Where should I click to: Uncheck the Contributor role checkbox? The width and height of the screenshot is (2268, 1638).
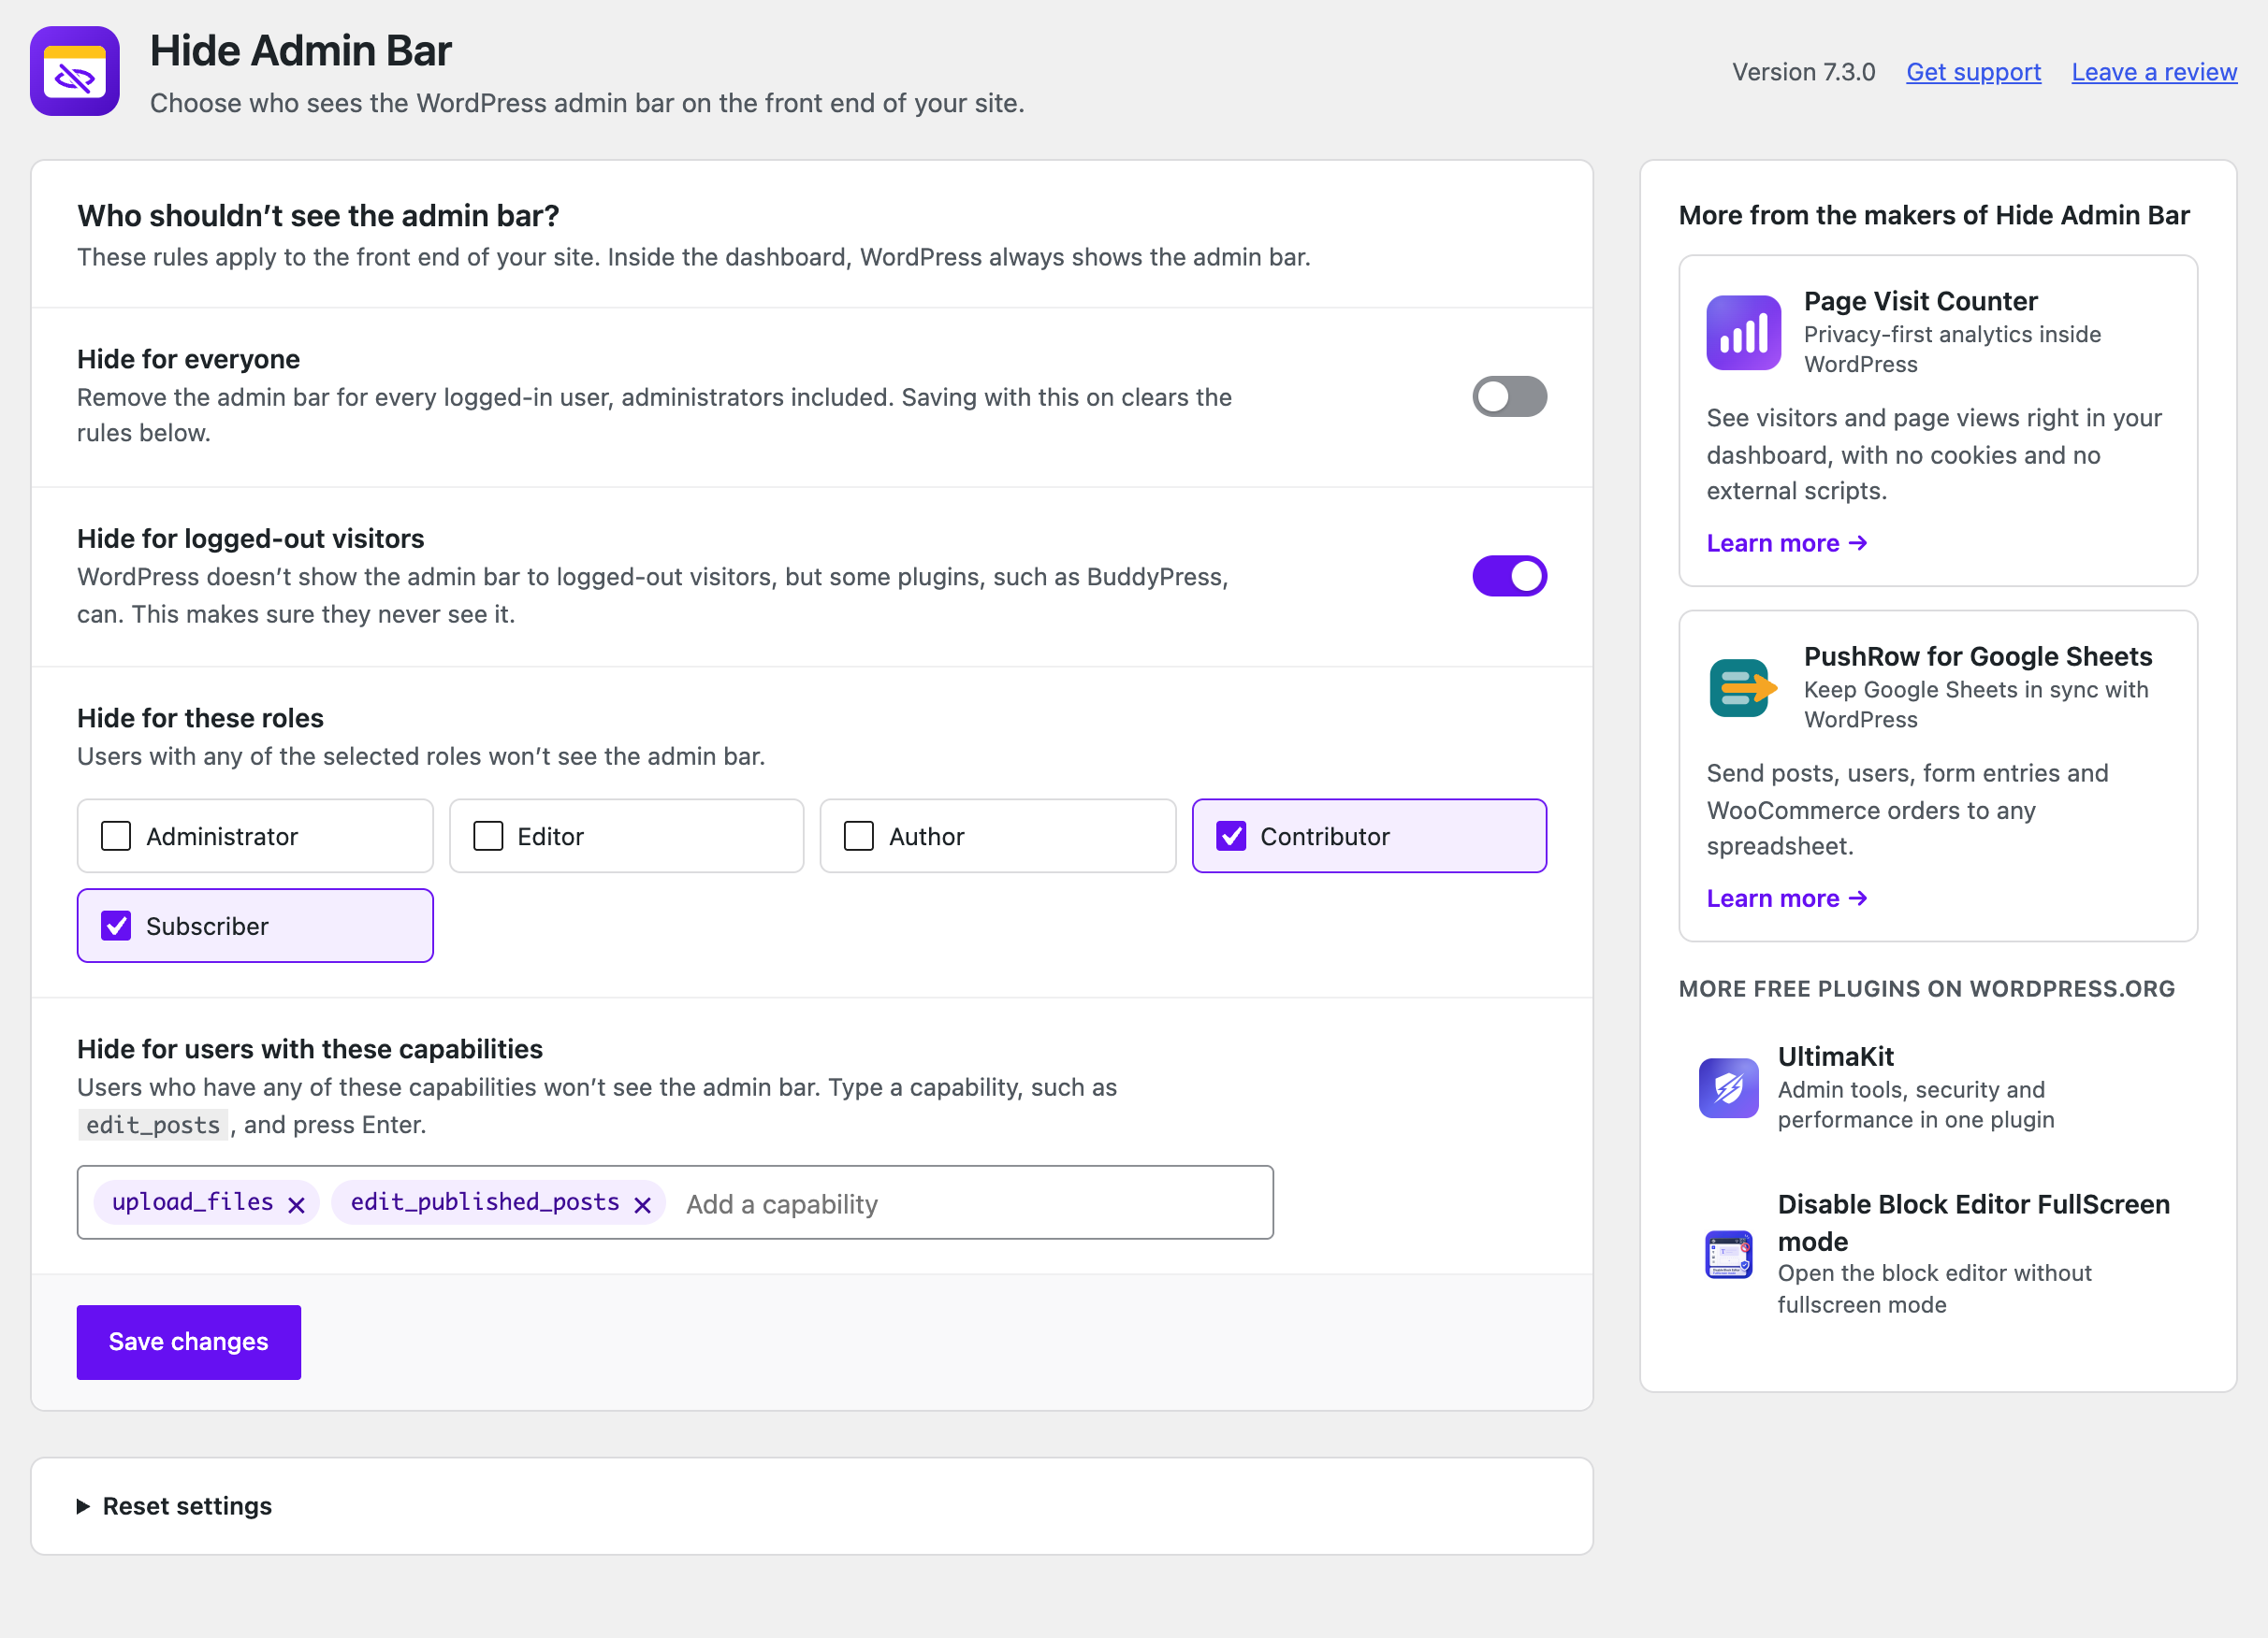(x=1231, y=836)
